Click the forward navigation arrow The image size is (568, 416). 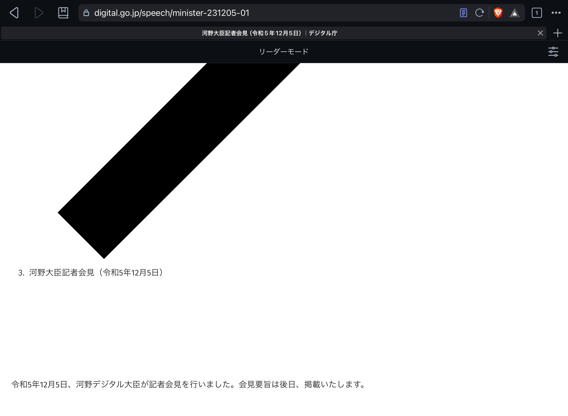pos(39,13)
